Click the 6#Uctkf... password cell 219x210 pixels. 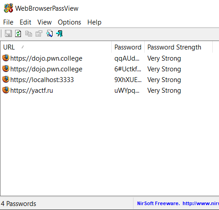tap(128, 69)
